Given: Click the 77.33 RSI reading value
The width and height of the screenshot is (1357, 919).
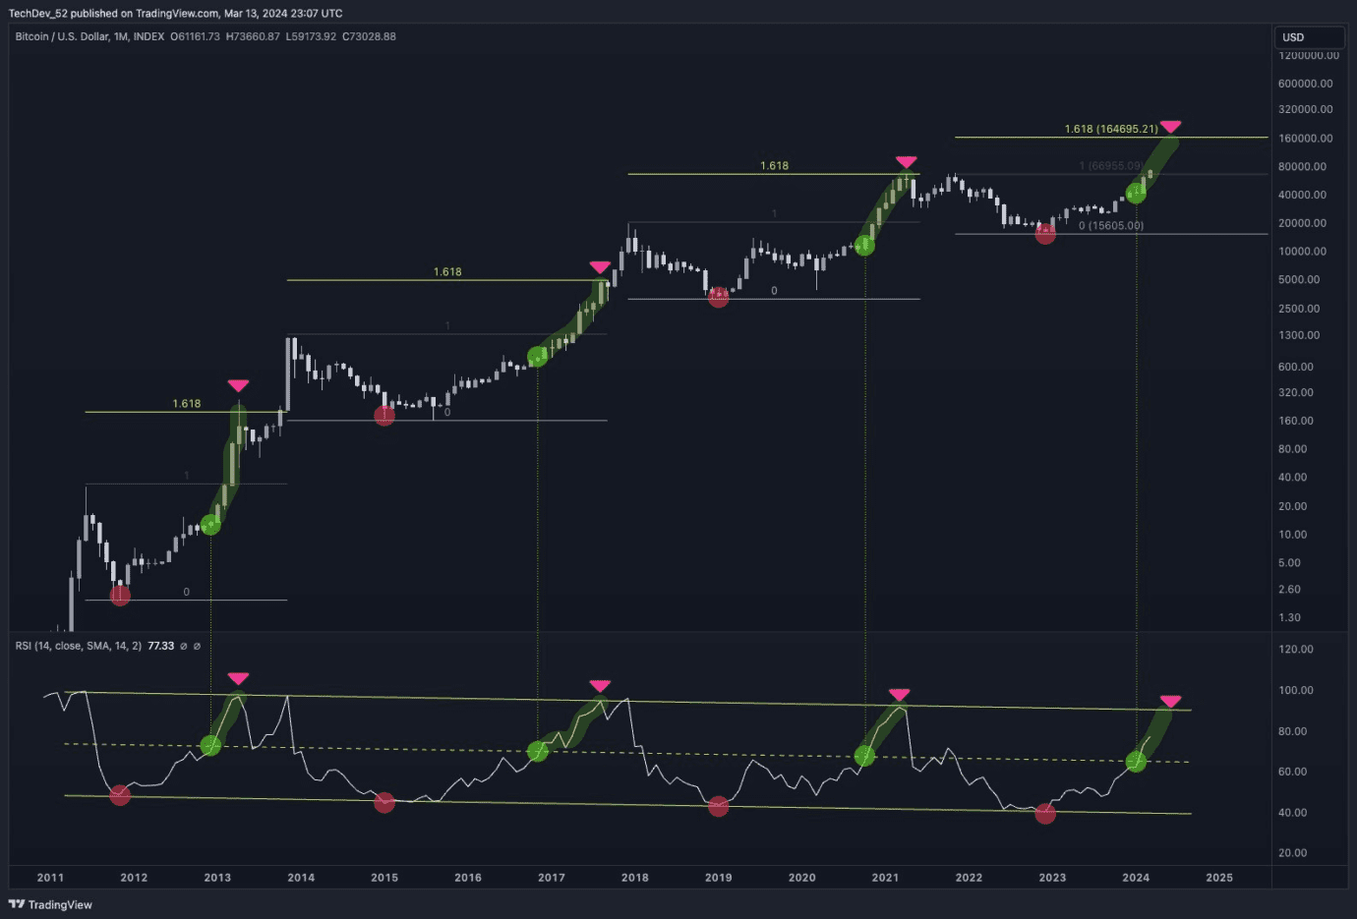Looking at the screenshot, I should (160, 646).
